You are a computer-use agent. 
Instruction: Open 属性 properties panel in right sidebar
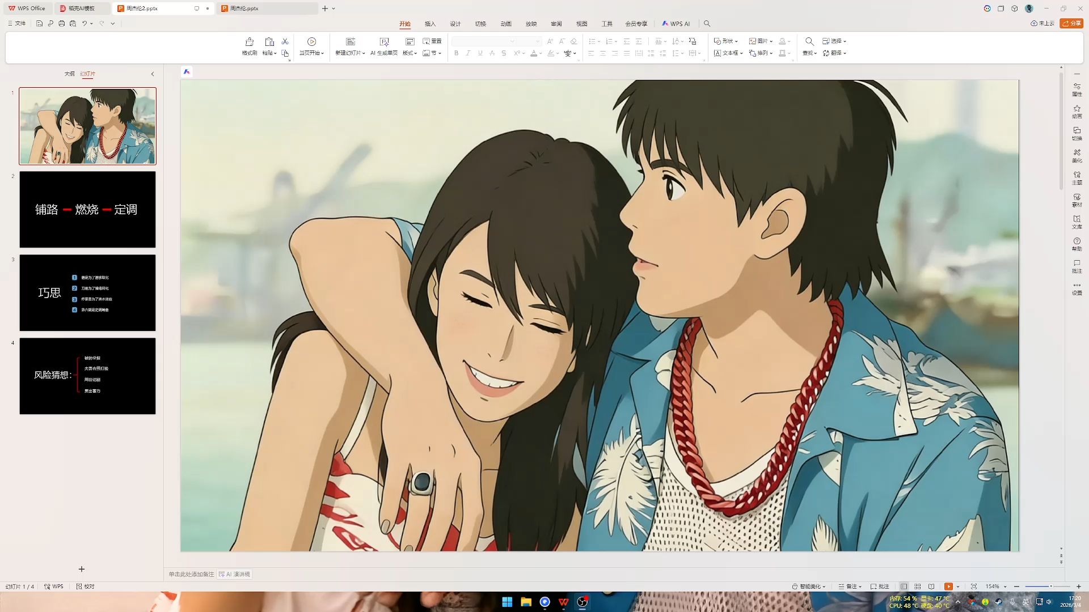1077,90
